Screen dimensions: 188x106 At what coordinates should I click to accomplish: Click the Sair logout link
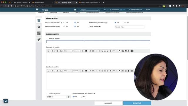pyautogui.click(x=148, y=10)
